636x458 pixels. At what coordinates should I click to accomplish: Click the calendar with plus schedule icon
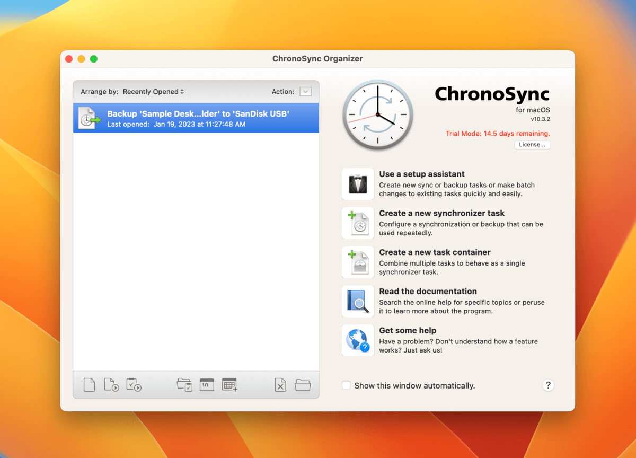coord(229,385)
